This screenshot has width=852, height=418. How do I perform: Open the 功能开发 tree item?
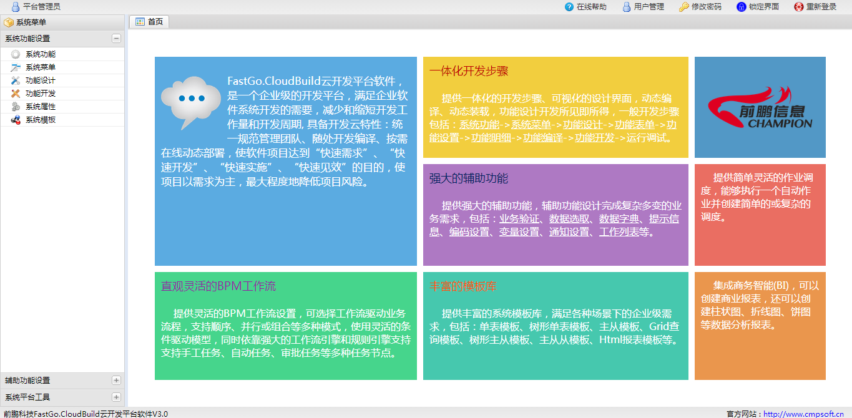(41, 94)
